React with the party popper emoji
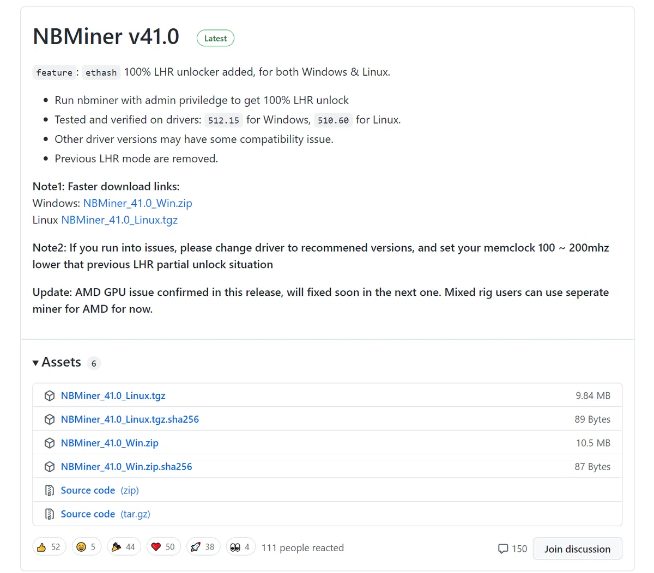Screen dimensions: 654x573 (124, 547)
